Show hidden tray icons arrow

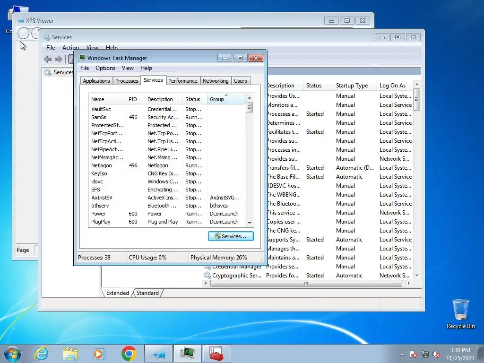click(x=402, y=354)
